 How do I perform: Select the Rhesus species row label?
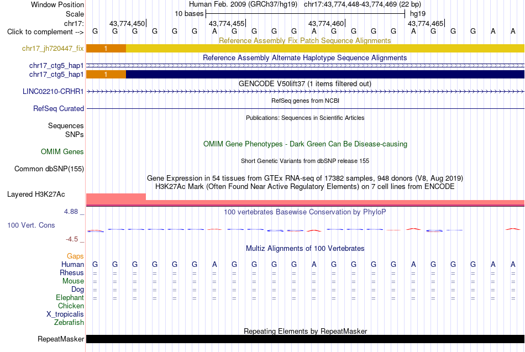(x=72, y=272)
